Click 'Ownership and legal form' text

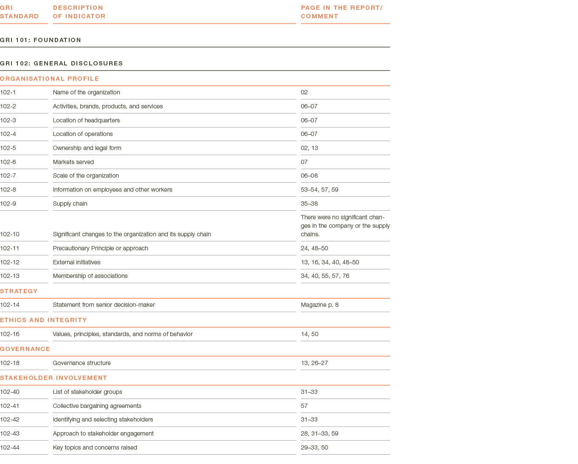tap(87, 148)
